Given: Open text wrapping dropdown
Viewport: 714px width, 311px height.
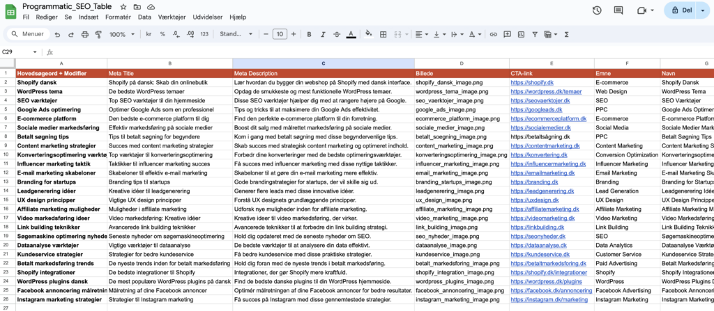Looking at the screenshot, I should (x=456, y=34).
